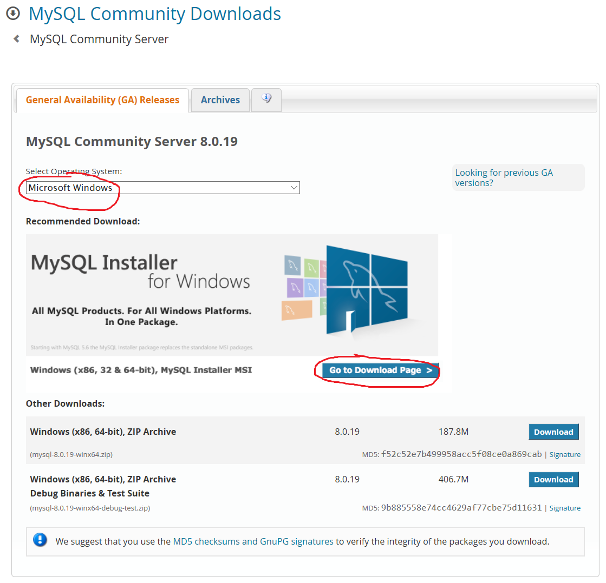This screenshot has height=583, width=606.
Task: Click the back arrow beside MySQL Community Server
Action: pos(16,38)
